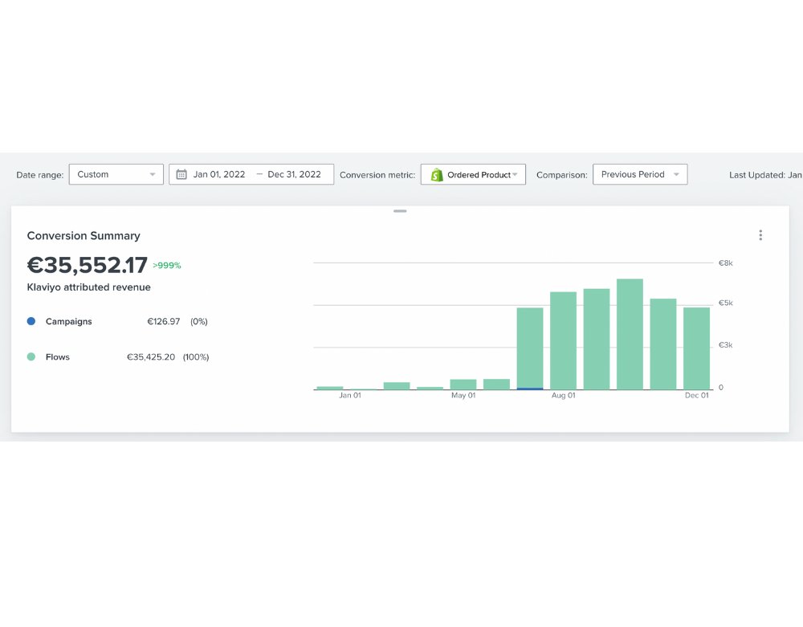Viewport: 803px width, 627px height.
Task: Click the Flows legend label
Action: tap(57, 356)
